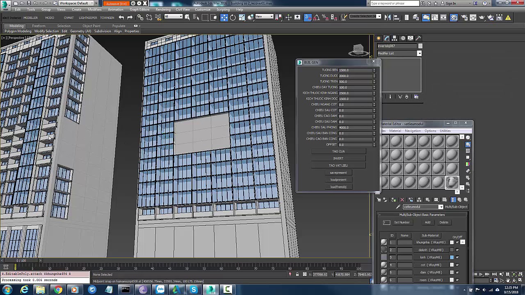The width and height of the screenshot is (525, 295).
Task: Click Set Number in material parameters
Action: [x=402, y=222]
